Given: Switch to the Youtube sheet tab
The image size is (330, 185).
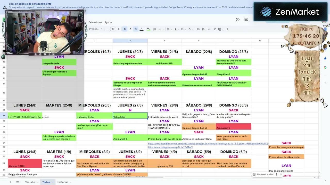Looking at the screenshot, I should pyautogui.click(x=30, y=182).
